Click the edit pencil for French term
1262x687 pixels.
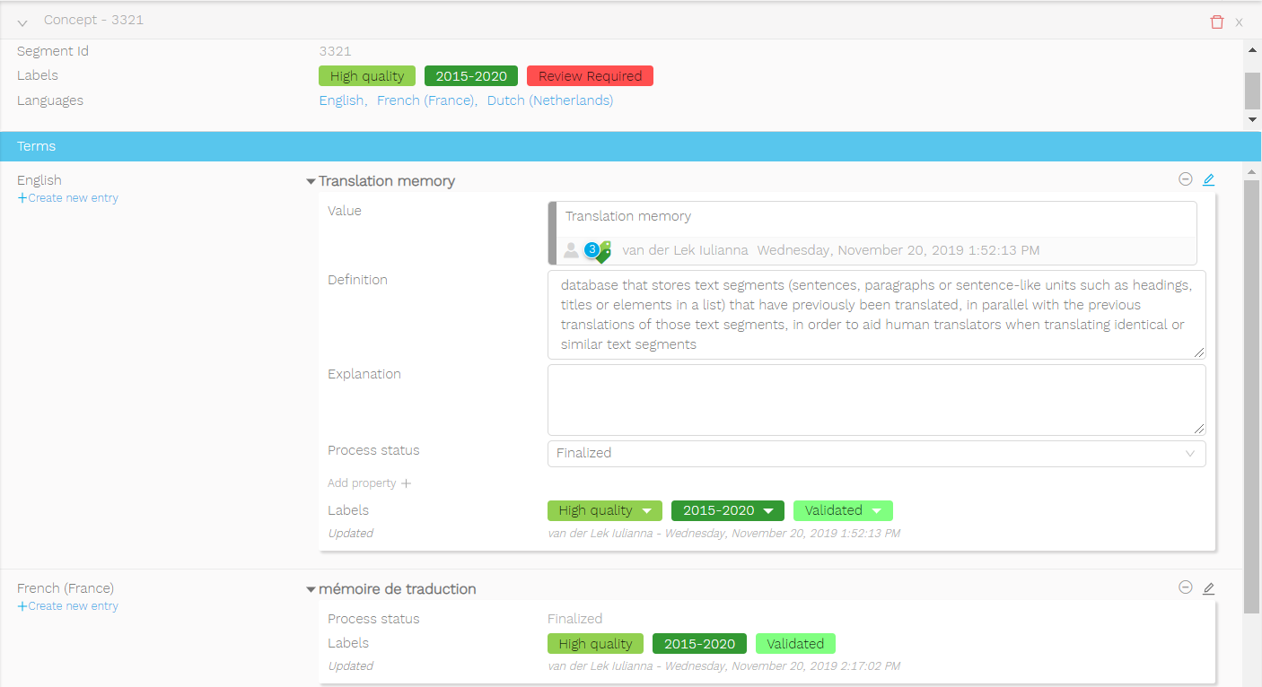coord(1208,588)
